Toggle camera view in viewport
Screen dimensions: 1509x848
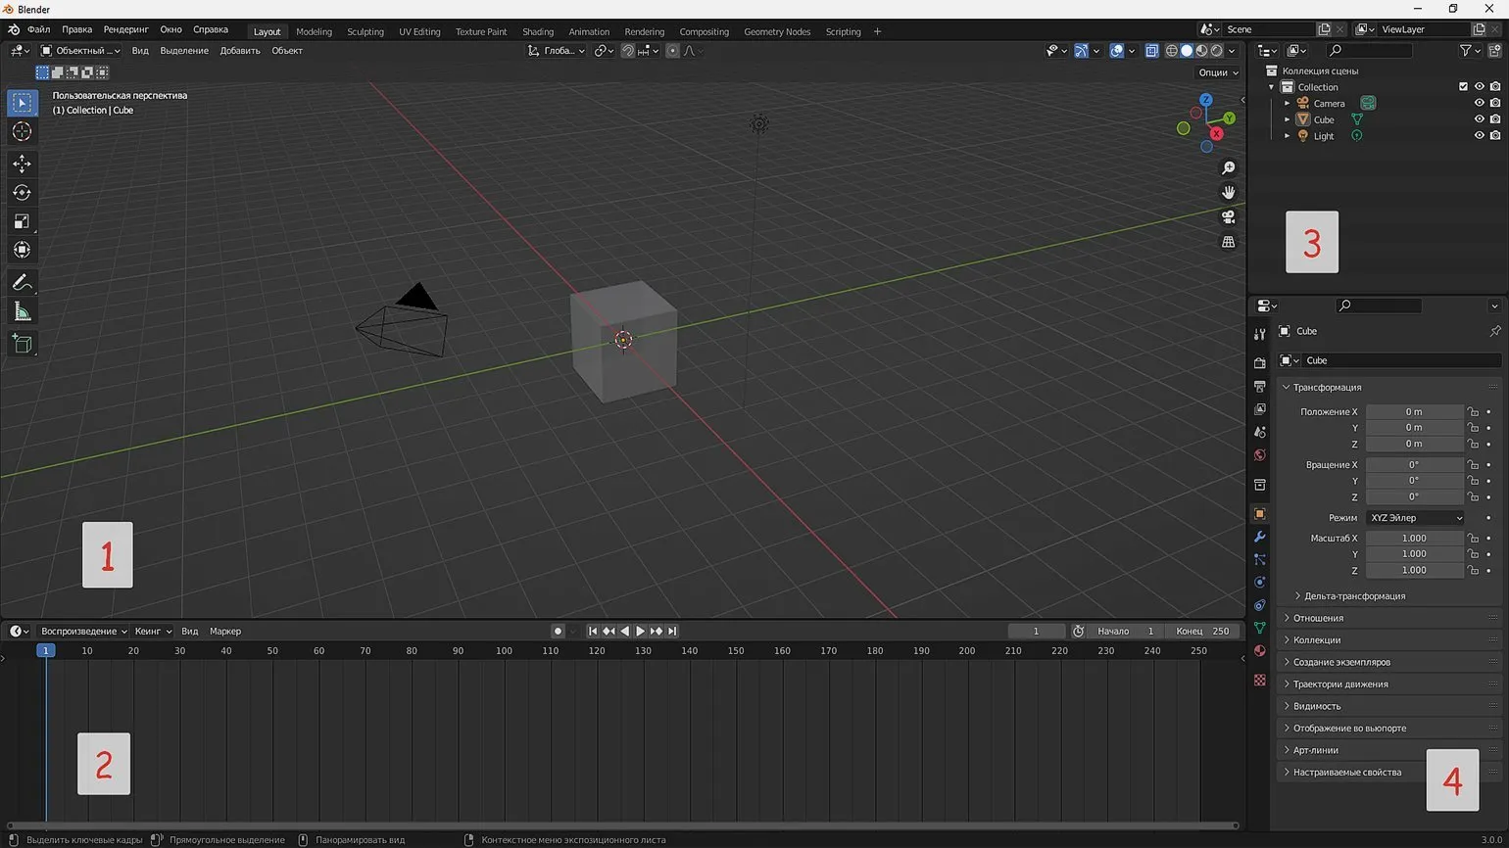[1228, 217]
